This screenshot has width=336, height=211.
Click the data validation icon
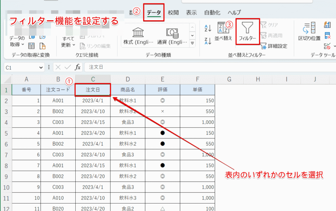click(327, 46)
